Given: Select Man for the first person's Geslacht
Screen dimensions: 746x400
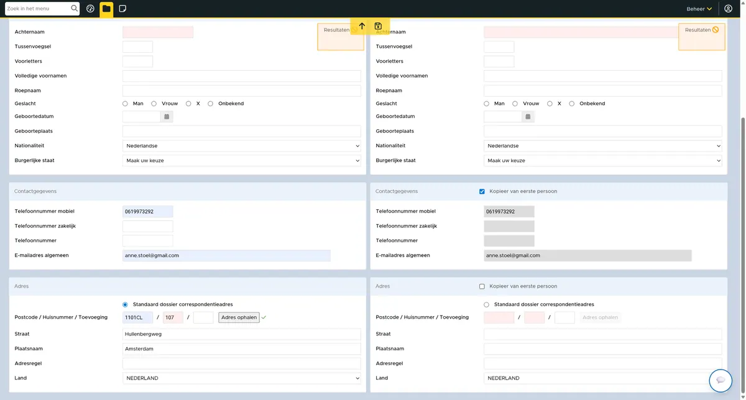Looking at the screenshot, I should pyautogui.click(x=125, y=104).
